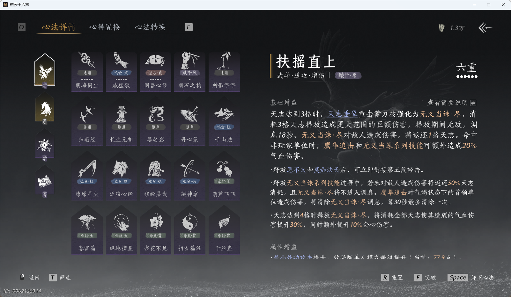Switch to the 心得置换 tab
The height and width of the screenshot is (297, 511).
coord(105,27)
